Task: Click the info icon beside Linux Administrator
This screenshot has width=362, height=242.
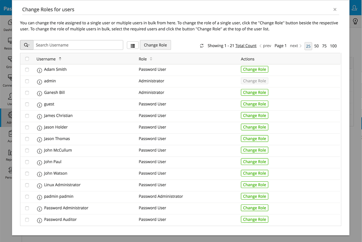Action: click(x=39, y=185)
